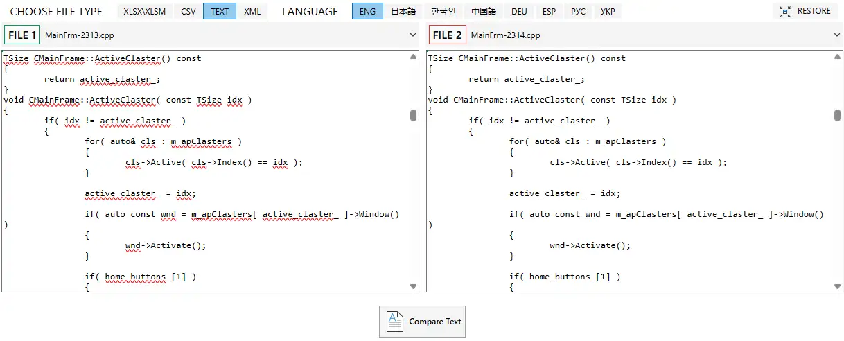Select the XML file type
844x341 pixels.
[252, 11]
